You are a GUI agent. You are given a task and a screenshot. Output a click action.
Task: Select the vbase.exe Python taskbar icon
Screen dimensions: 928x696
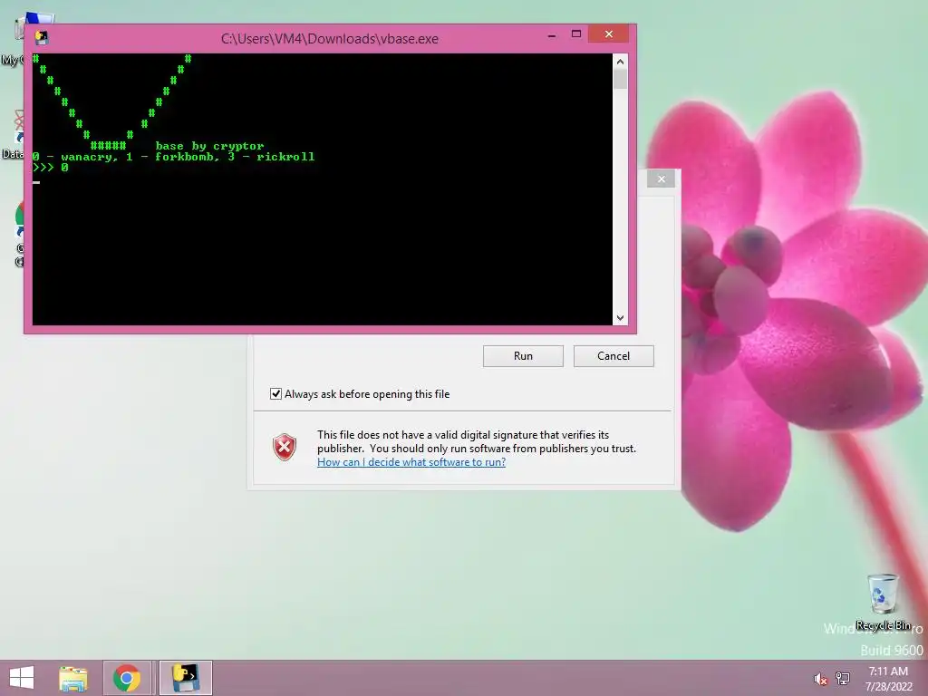click(x=185, y=678)
